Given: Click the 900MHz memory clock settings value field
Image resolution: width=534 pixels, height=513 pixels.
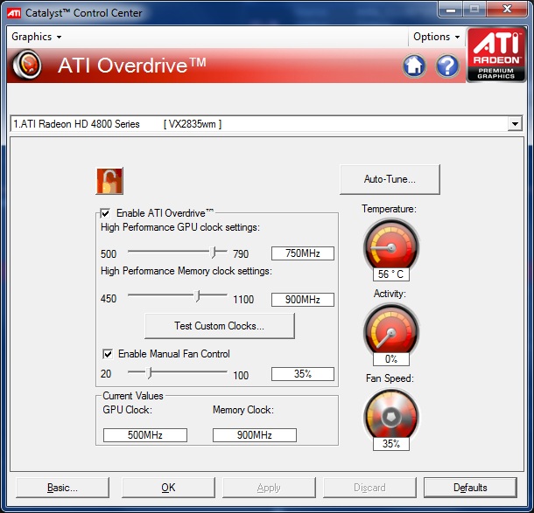Looking at the screenshot, I should pyautogui.click(x=302, y=300).
